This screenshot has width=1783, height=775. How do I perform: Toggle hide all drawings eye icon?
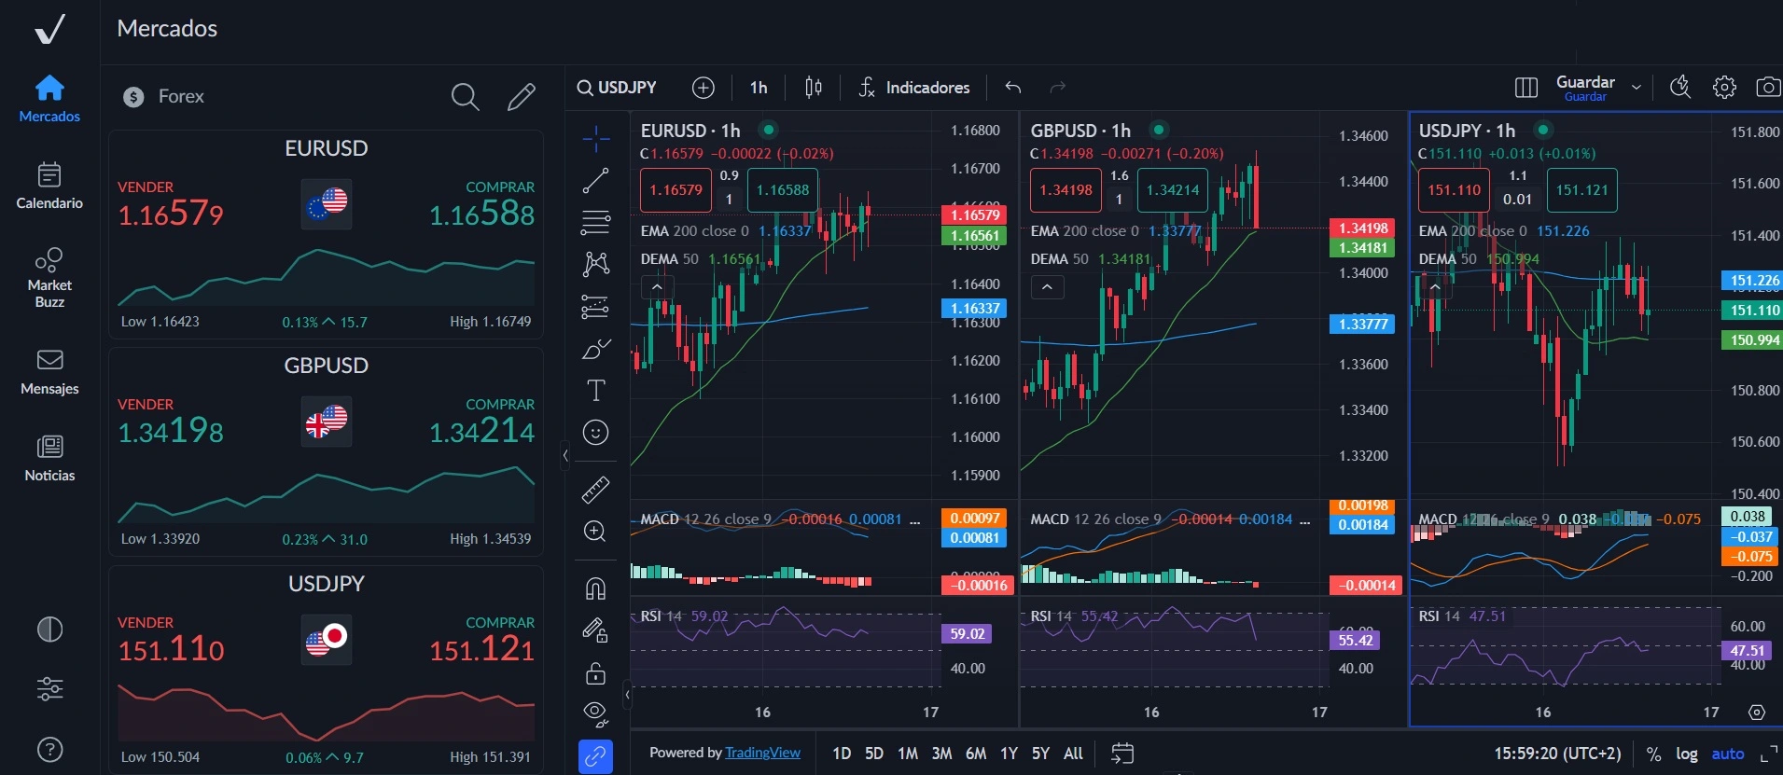click(x=595, y=713)
